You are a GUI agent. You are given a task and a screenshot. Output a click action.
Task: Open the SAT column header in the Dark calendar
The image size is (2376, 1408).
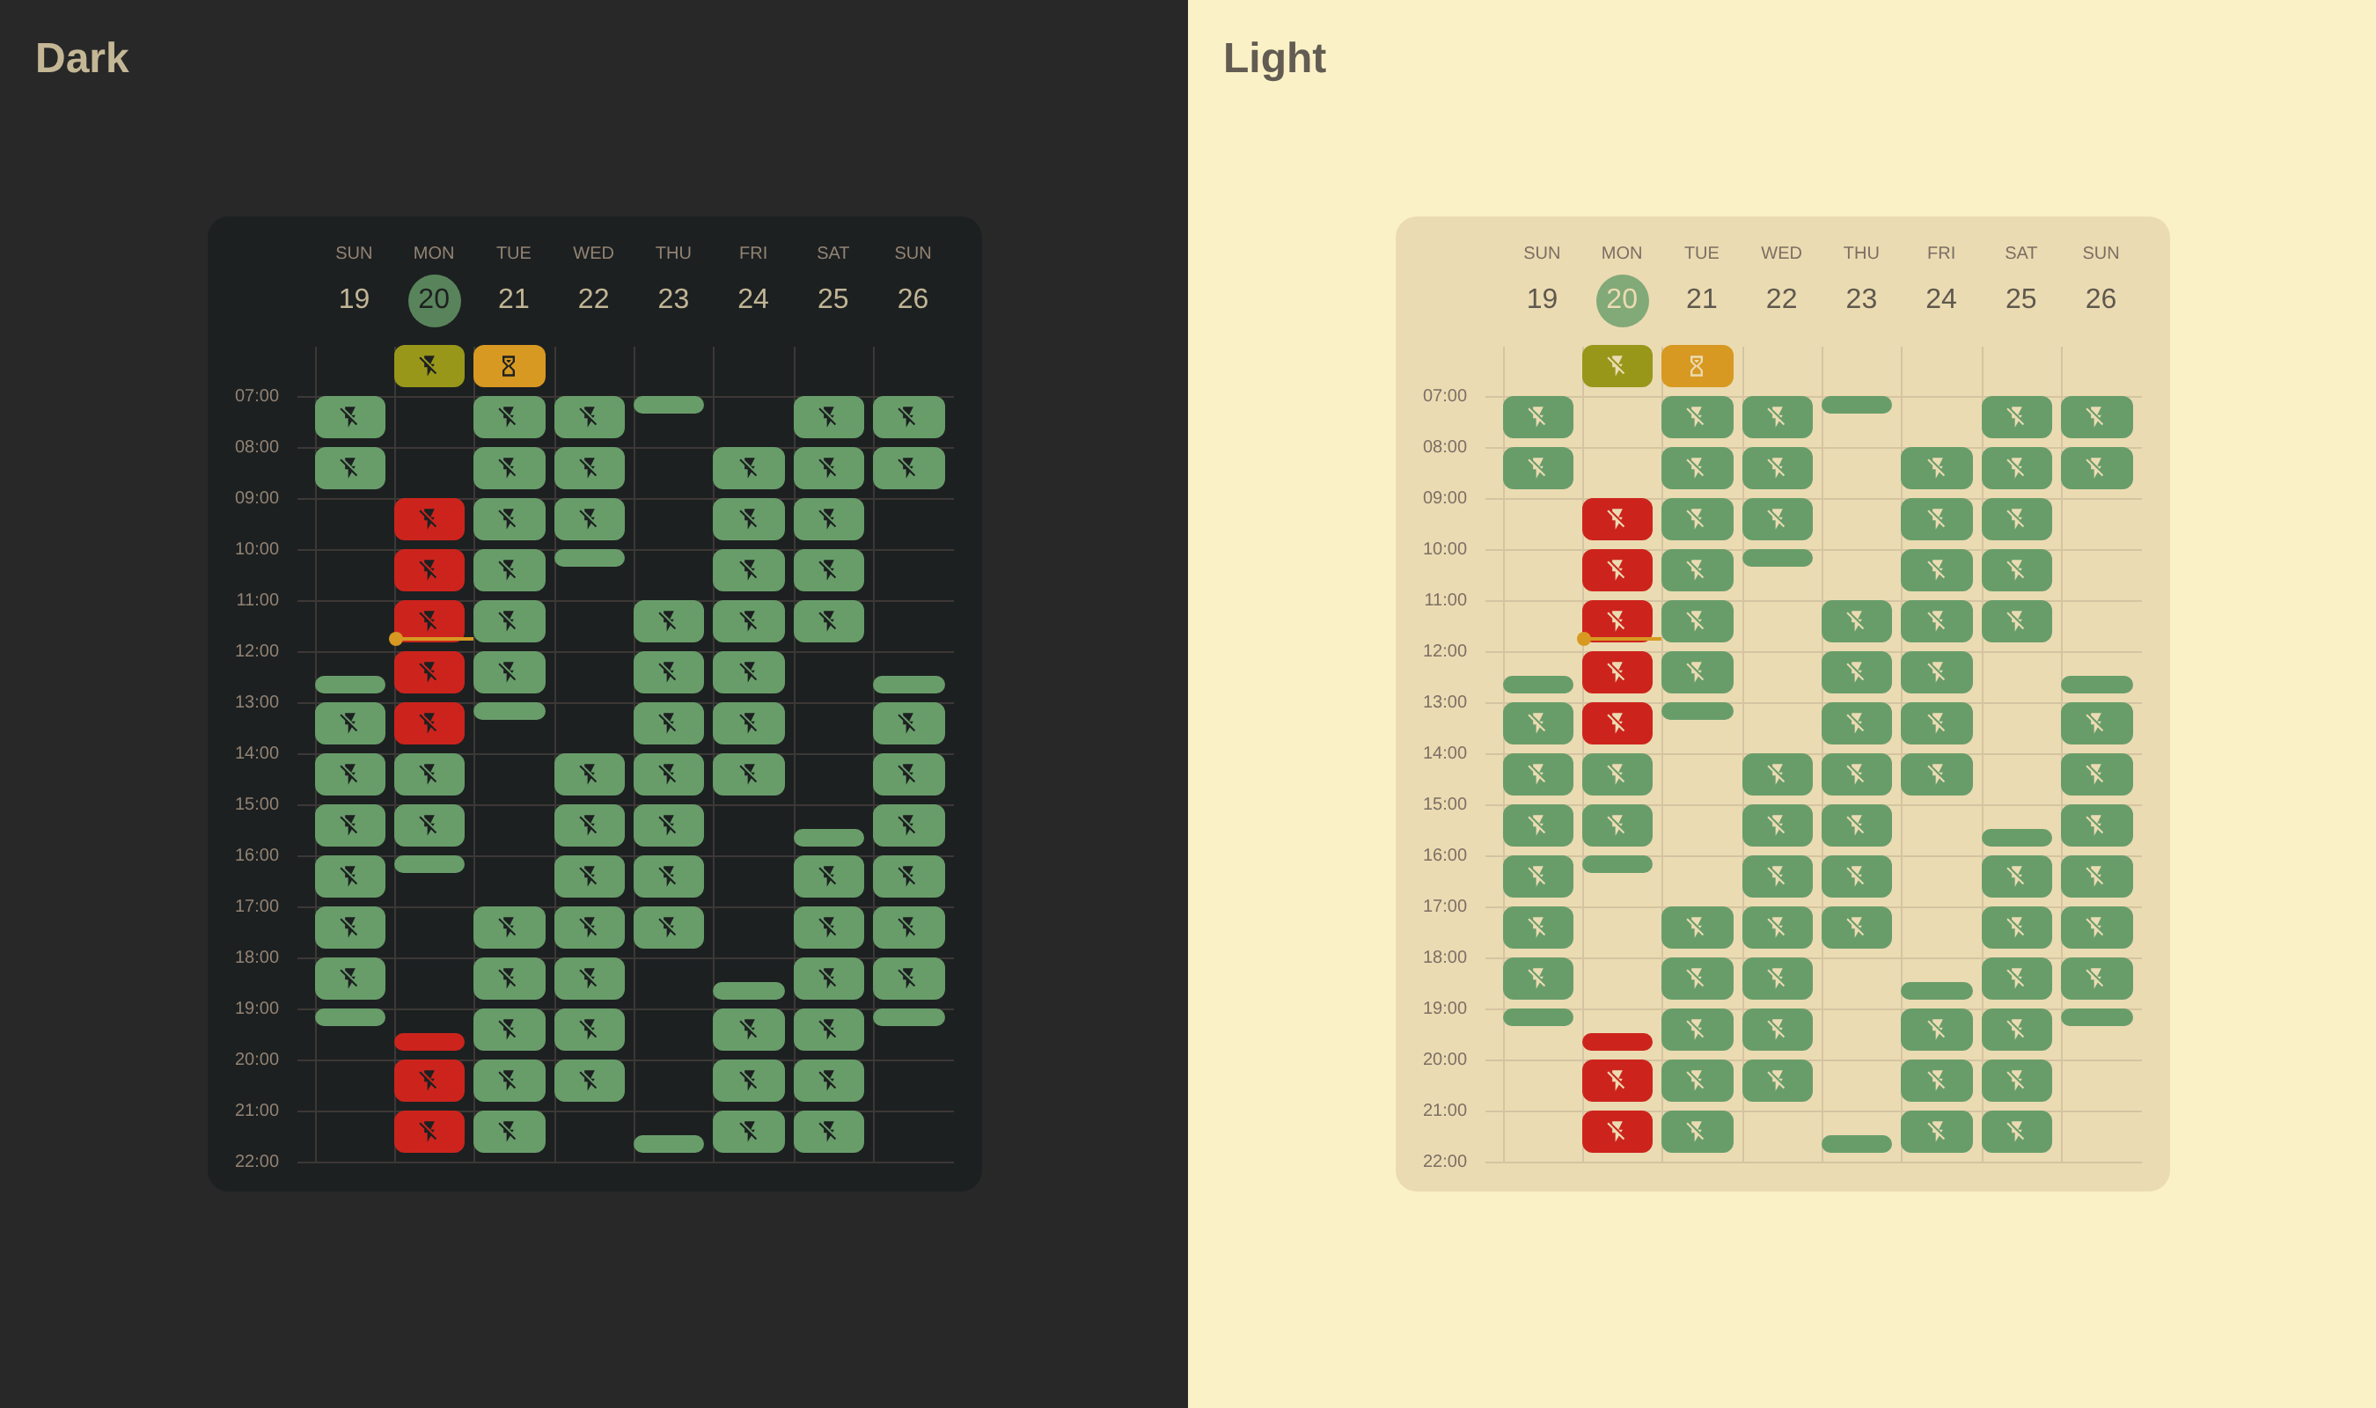[x=832, y=253]
